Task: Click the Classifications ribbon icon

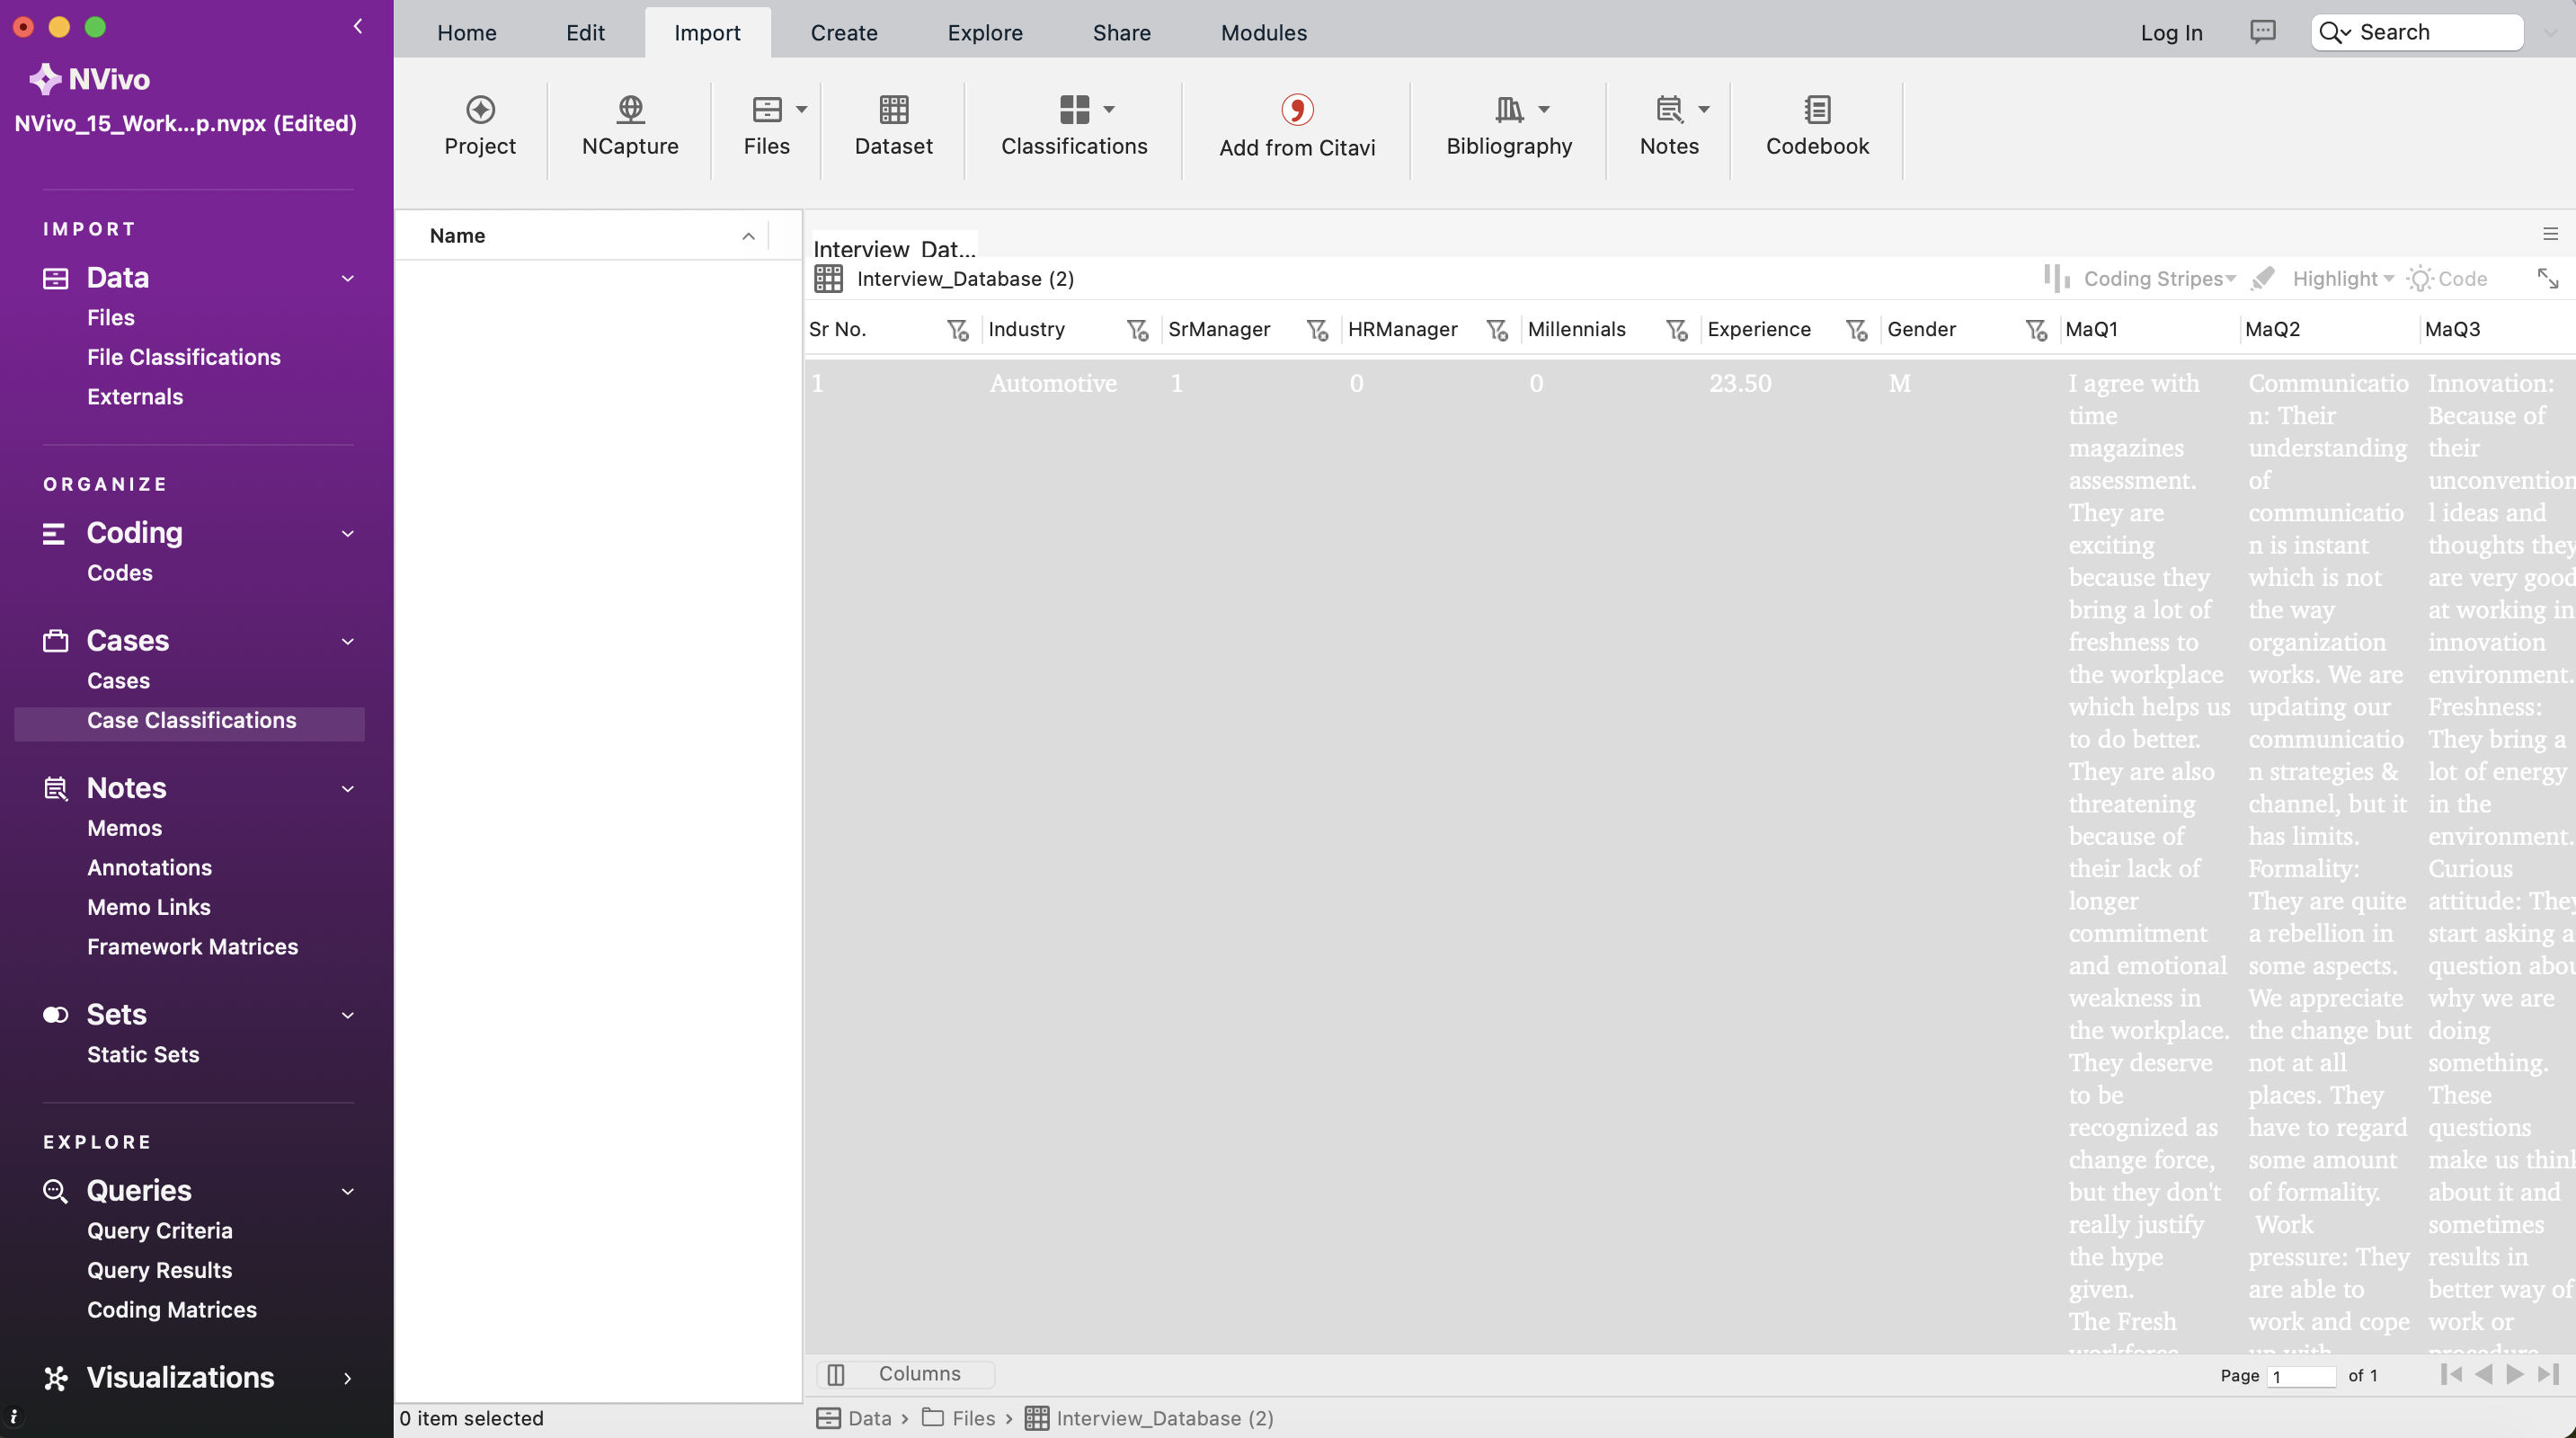Action: (1074, 109)
